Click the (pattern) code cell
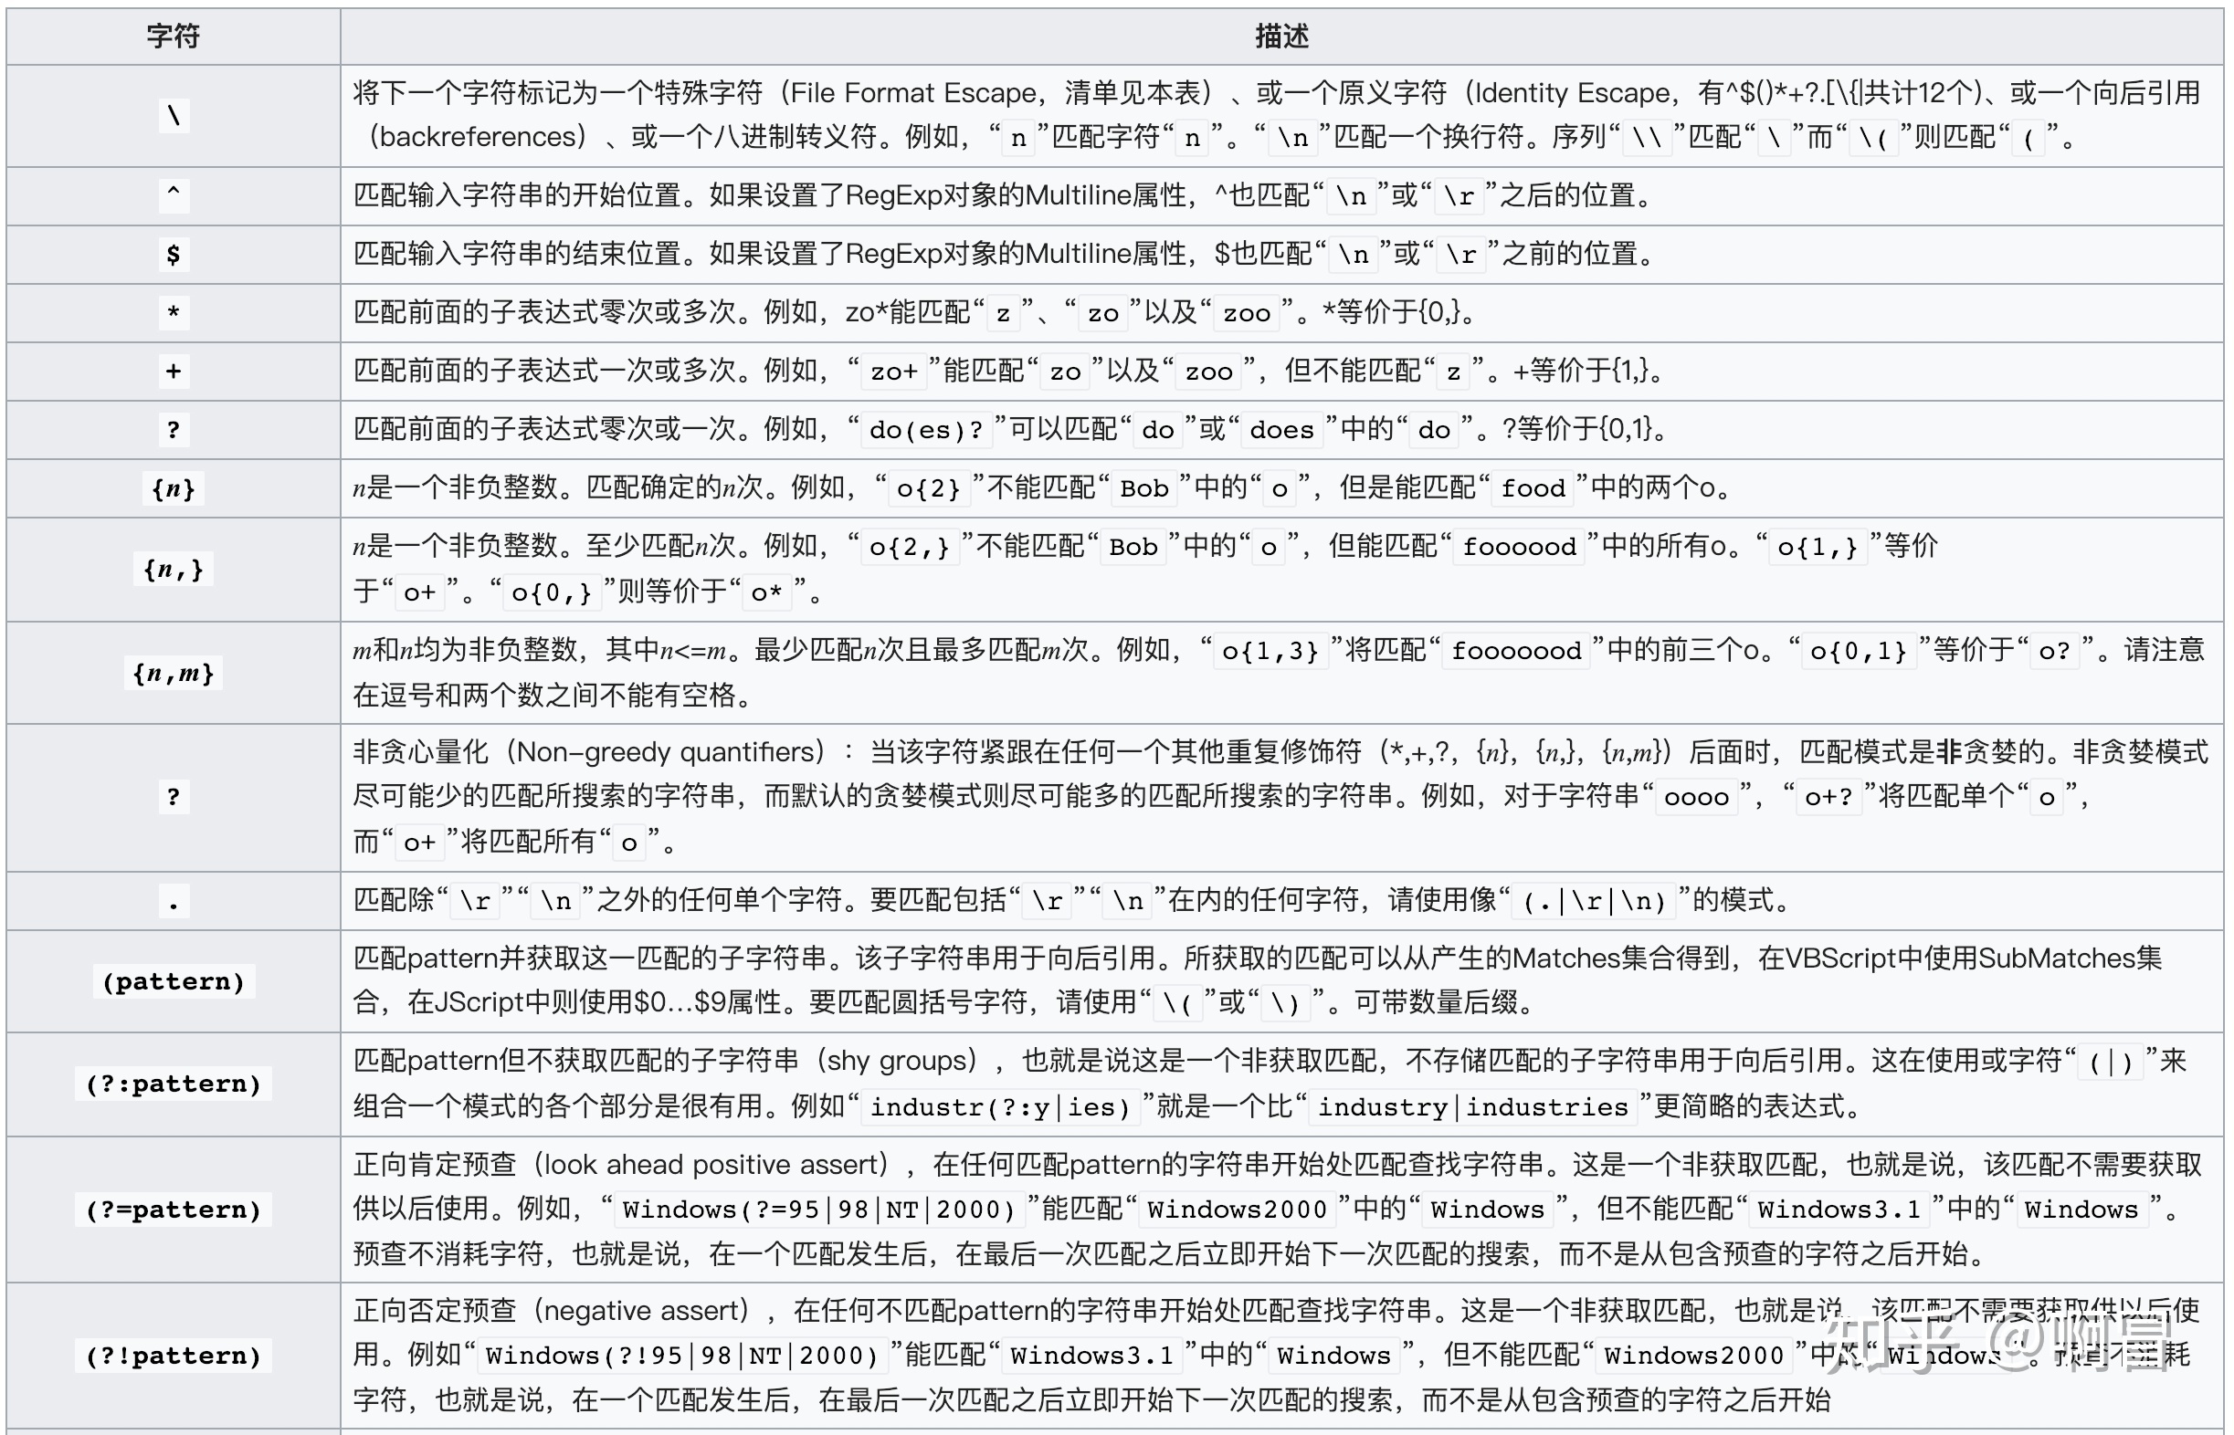 click(174, 981)
